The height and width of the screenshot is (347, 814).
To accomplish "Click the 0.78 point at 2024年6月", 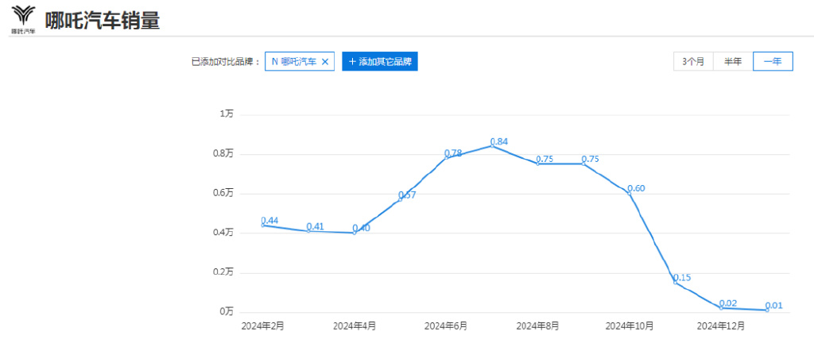I will click(x=447, y=157).
